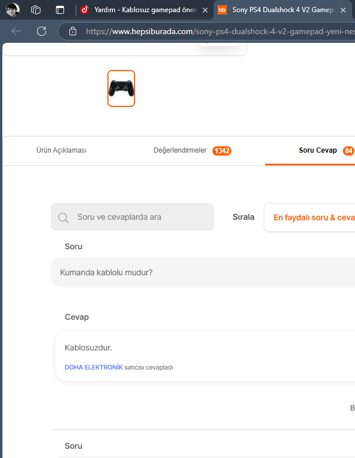The width and height of the screenshot is (355, 458).
Task: Click the red favicon of the Yardım tab
Action: pyautogui.click(x=84, y=10)
